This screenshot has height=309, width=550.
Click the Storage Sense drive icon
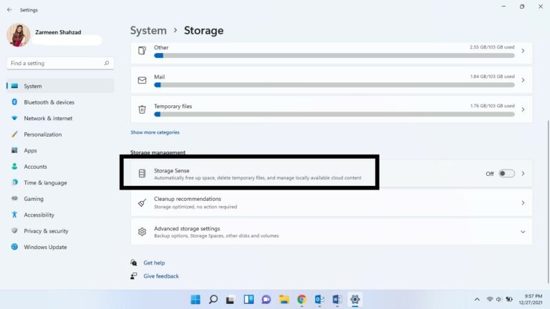coord(142,173)
